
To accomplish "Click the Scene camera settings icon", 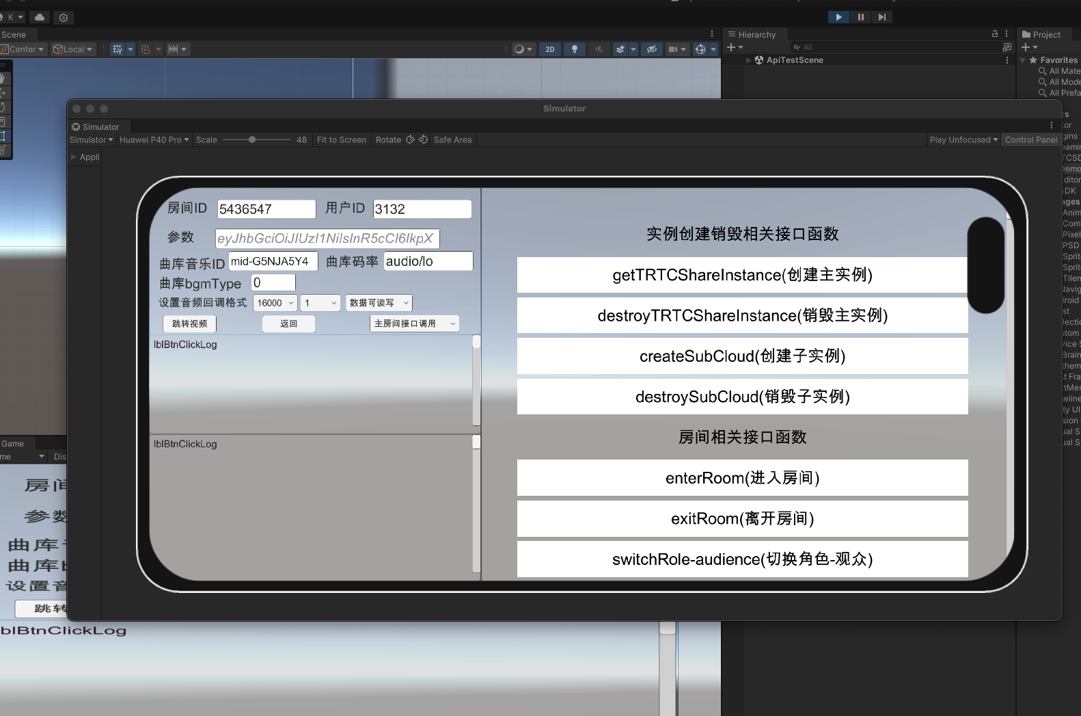I will coord(673,49).
